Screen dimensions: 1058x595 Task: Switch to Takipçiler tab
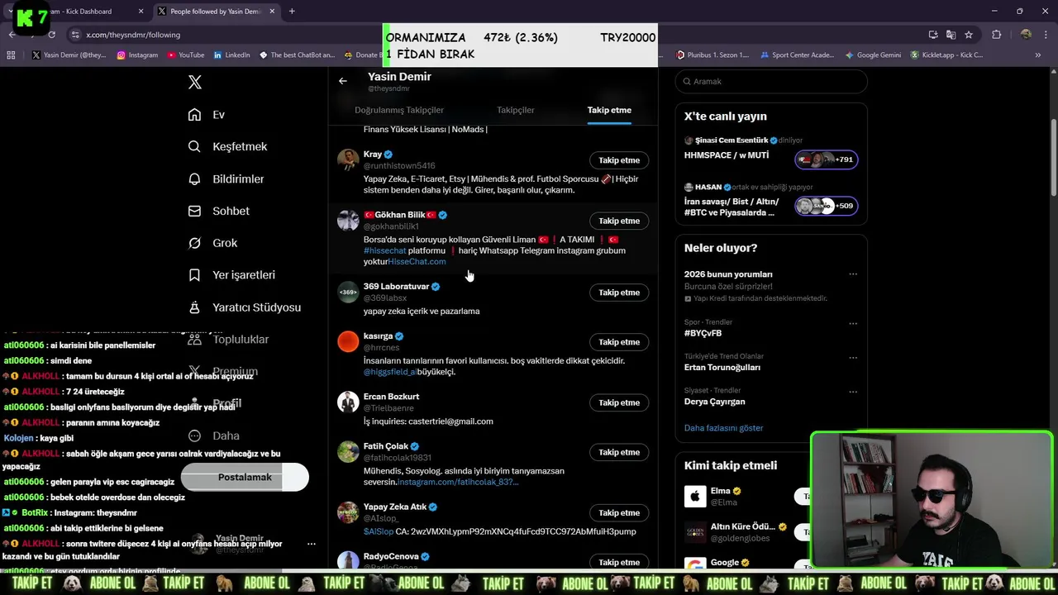coord(516,110)
